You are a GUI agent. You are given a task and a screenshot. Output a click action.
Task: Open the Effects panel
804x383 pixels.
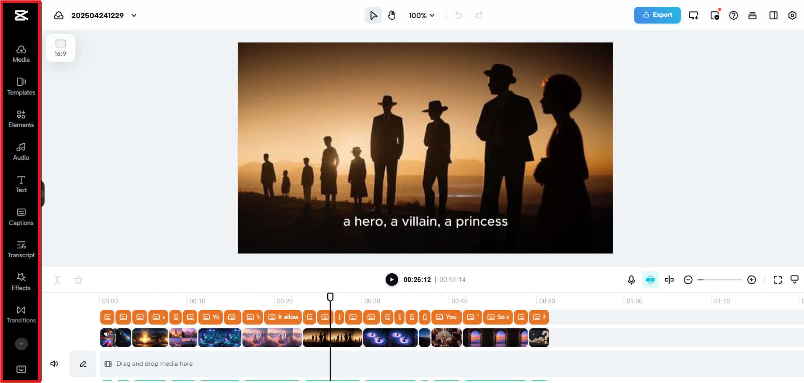[x=21, y=282]
